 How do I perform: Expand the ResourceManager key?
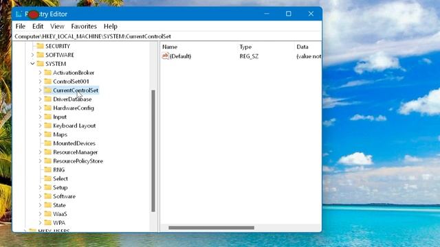point(40,152)
